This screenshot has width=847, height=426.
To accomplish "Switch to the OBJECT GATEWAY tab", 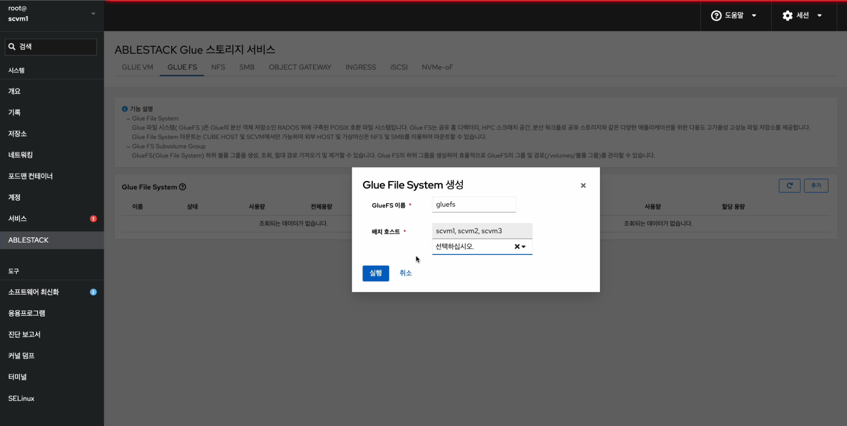I will (300, 67).
